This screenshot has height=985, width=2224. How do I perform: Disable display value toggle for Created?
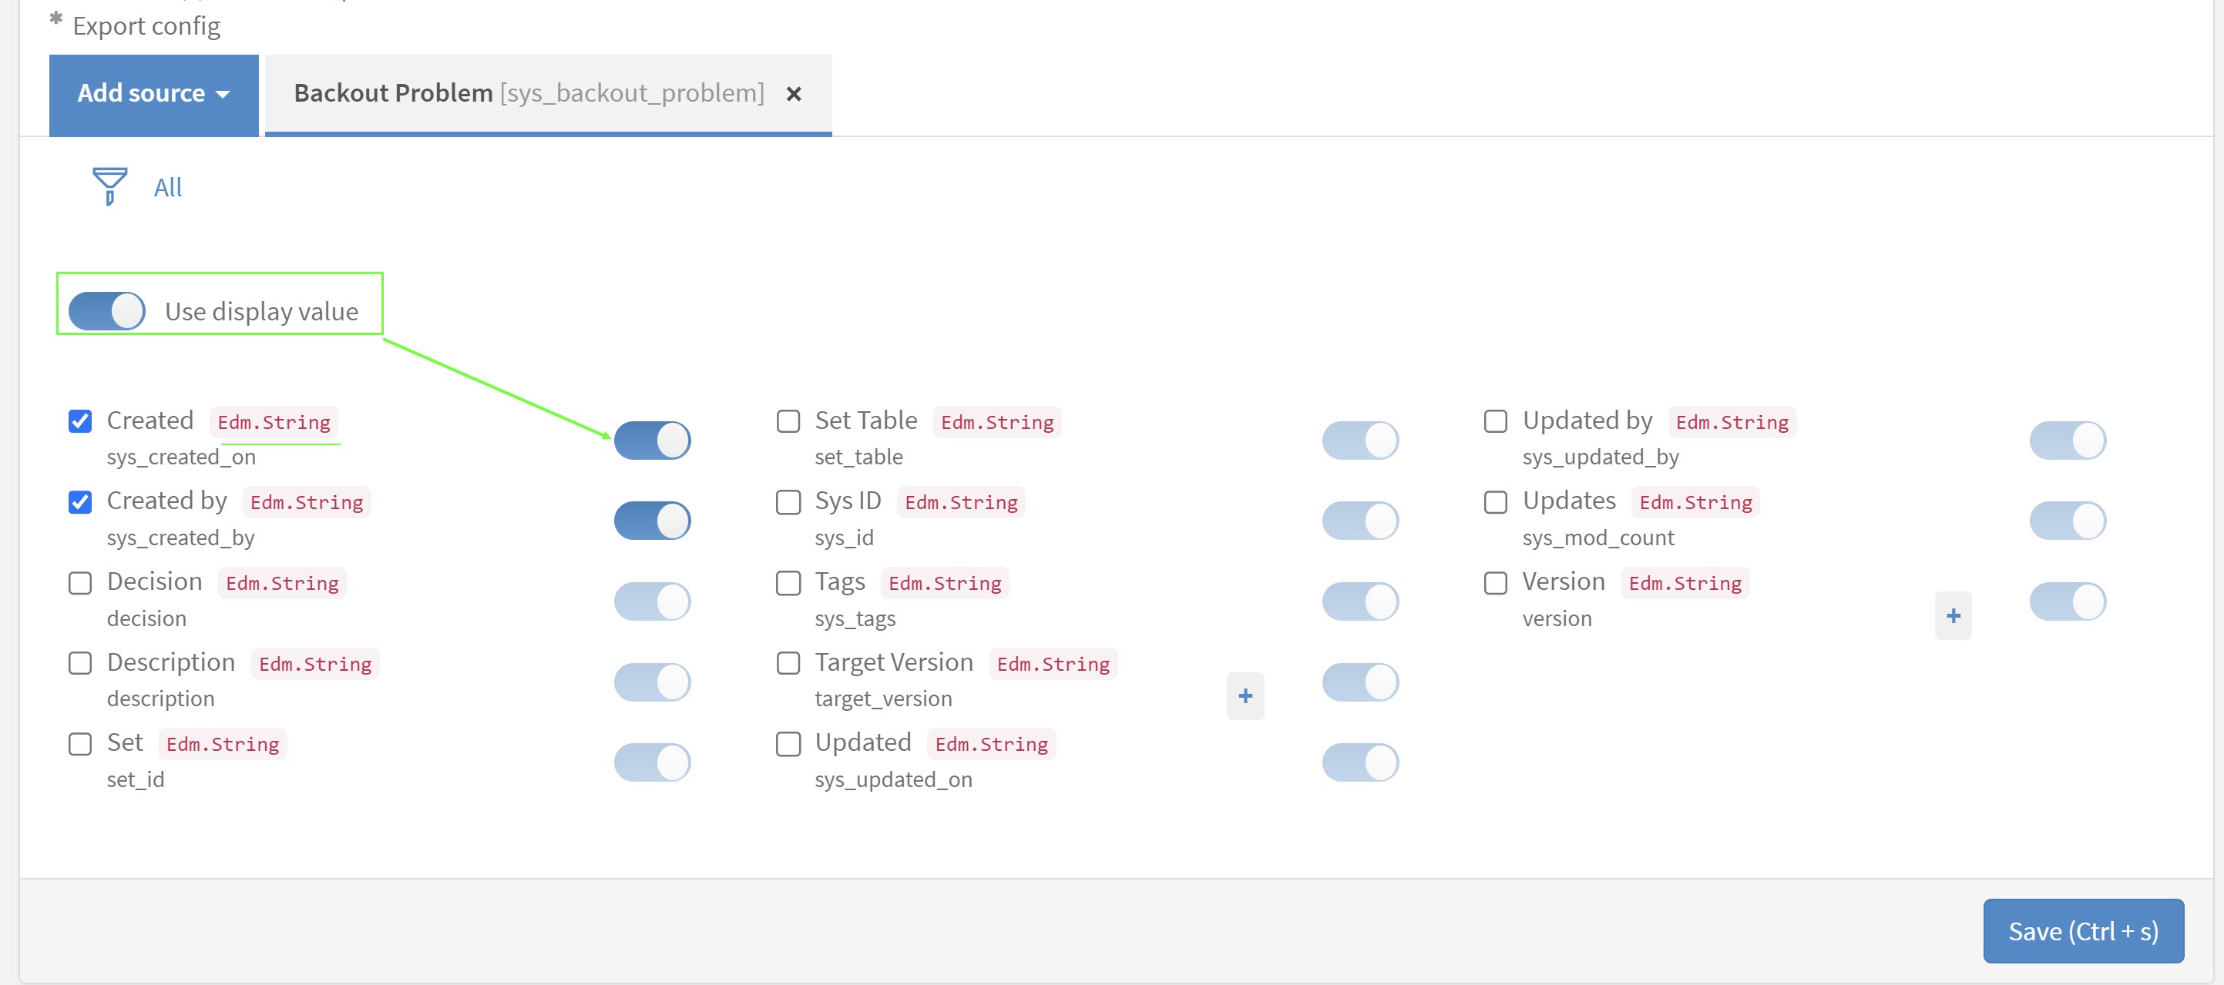652,441
